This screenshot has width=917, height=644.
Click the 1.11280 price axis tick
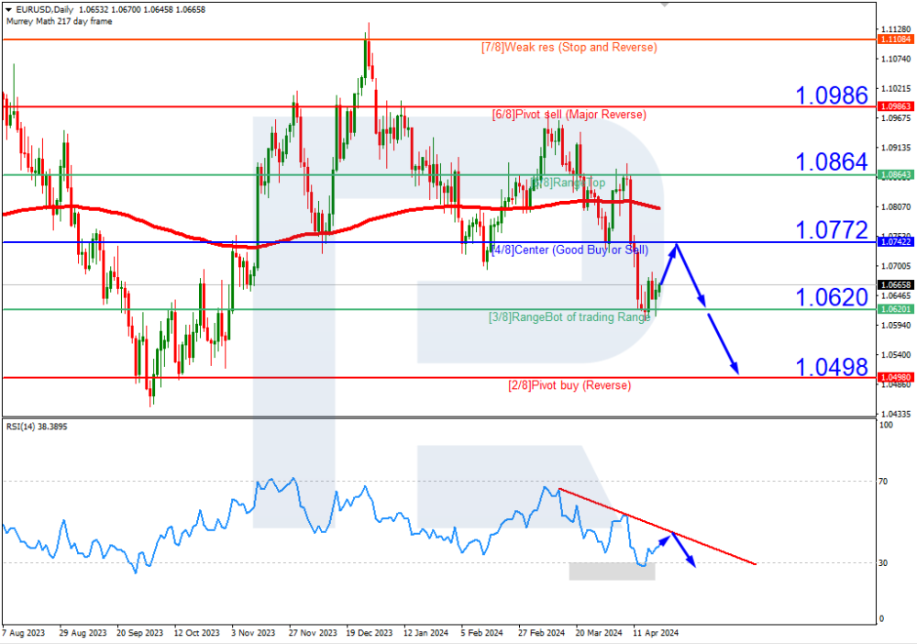[896, 29]
